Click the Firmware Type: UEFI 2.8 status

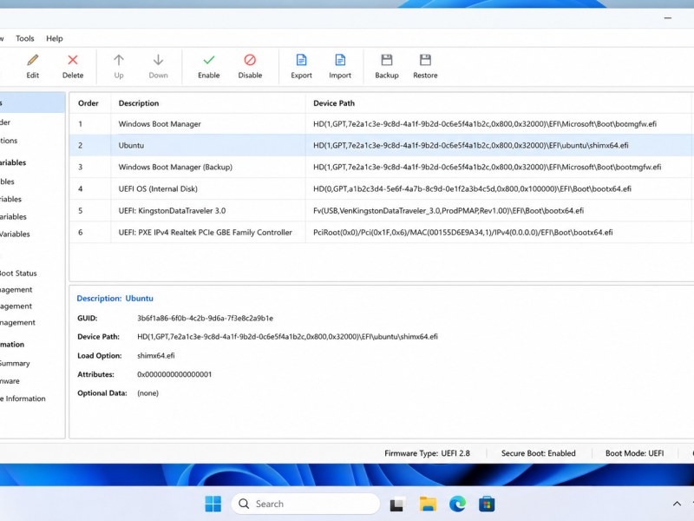[427, 453]
